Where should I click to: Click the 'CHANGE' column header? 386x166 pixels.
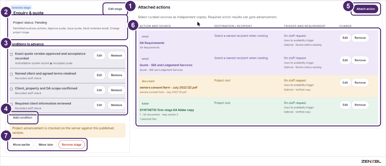click(346, 26)
